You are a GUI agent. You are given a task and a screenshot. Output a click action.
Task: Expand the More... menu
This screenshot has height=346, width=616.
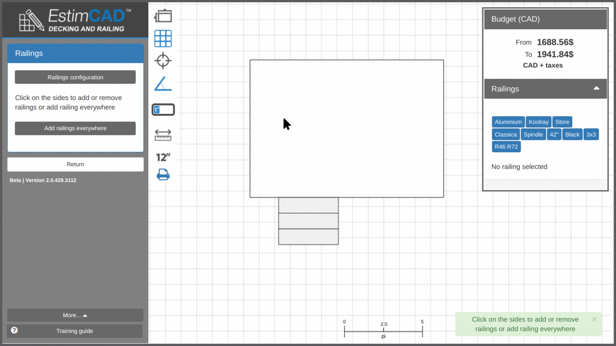click(x=75, y=315)
